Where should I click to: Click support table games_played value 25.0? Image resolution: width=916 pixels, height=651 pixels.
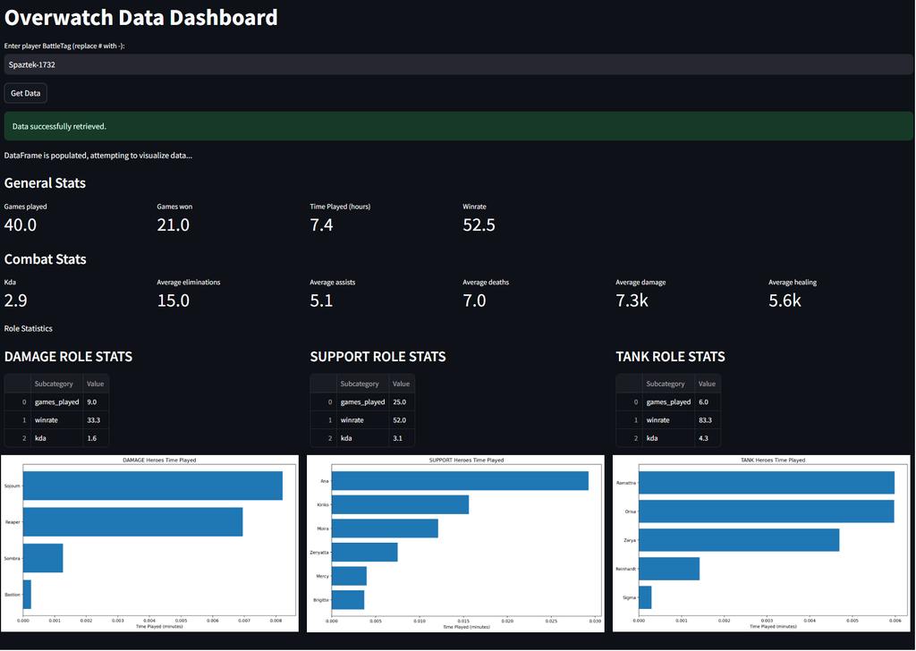tap(402, 402)
